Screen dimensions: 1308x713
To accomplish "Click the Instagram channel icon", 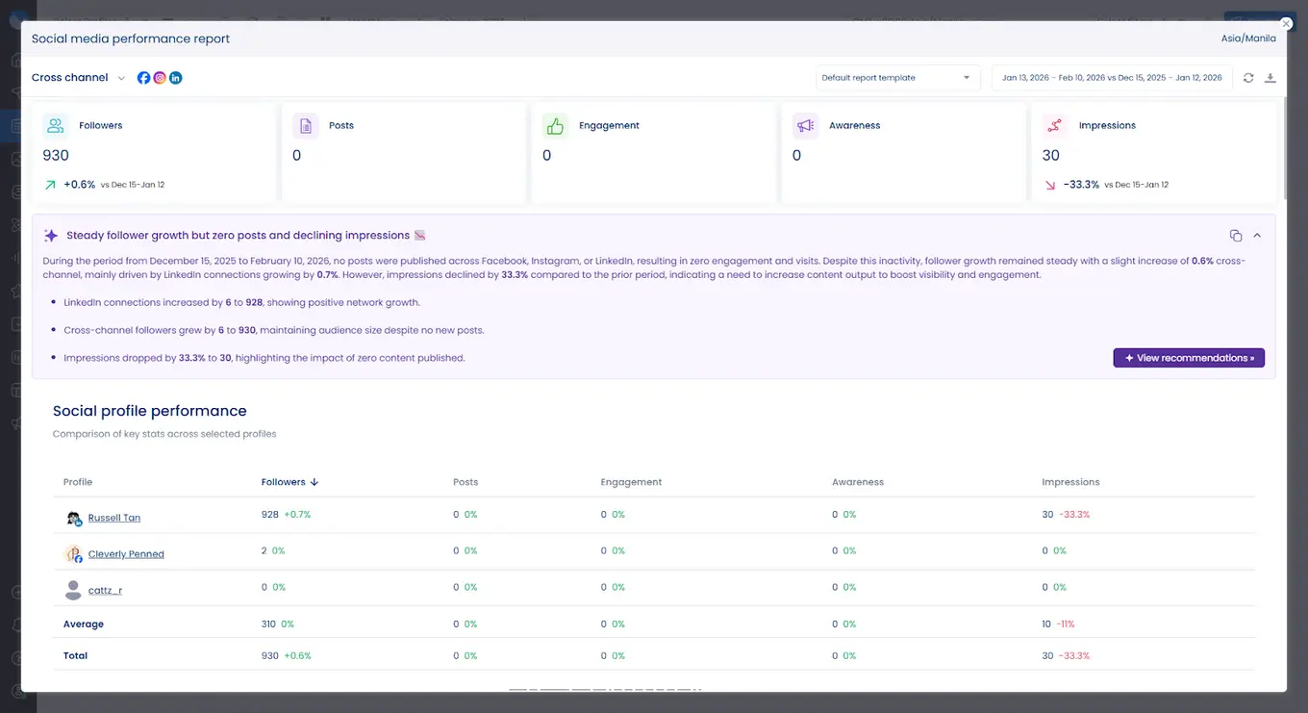I will [x=160, y=78].
